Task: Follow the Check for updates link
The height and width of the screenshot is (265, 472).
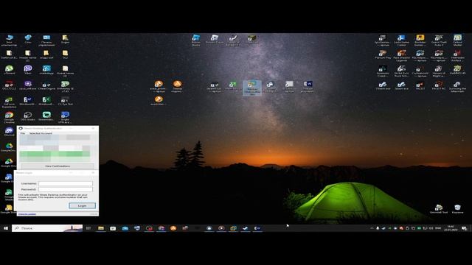Action: point(27,214)
